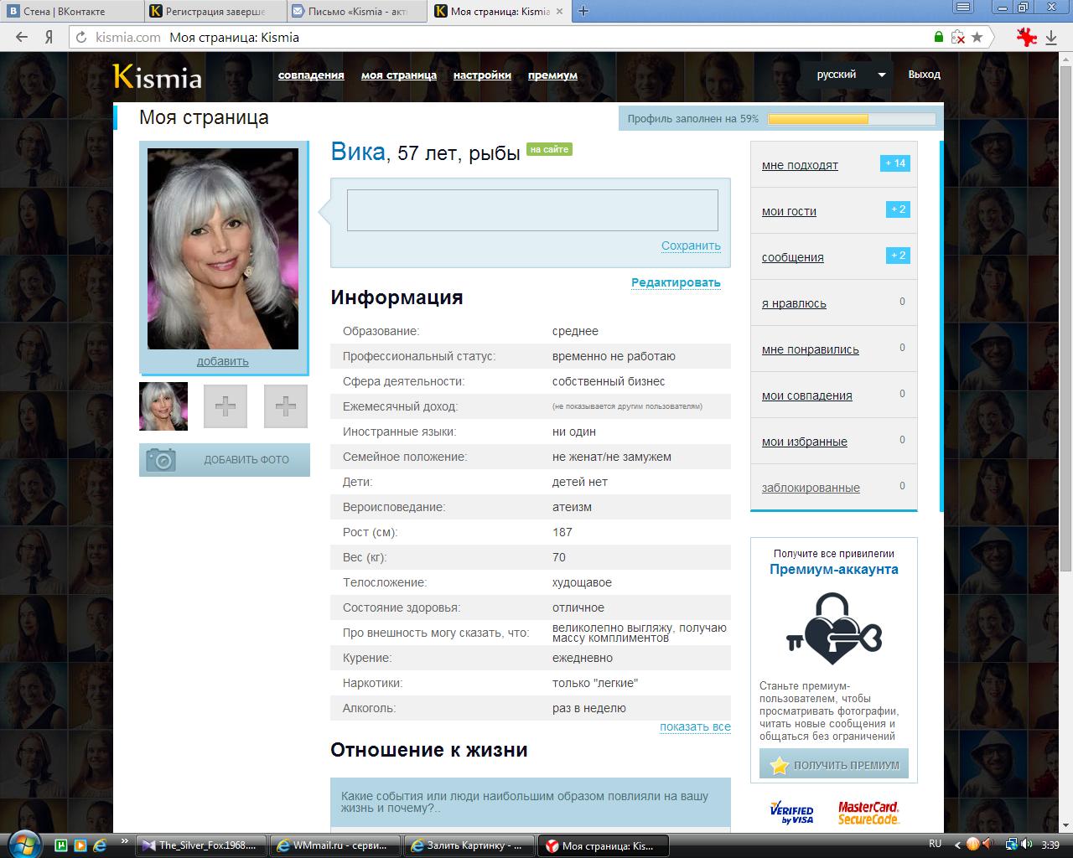Switch to Письмо Kismia tab
Screen dimensions: 1073x858
356,11
